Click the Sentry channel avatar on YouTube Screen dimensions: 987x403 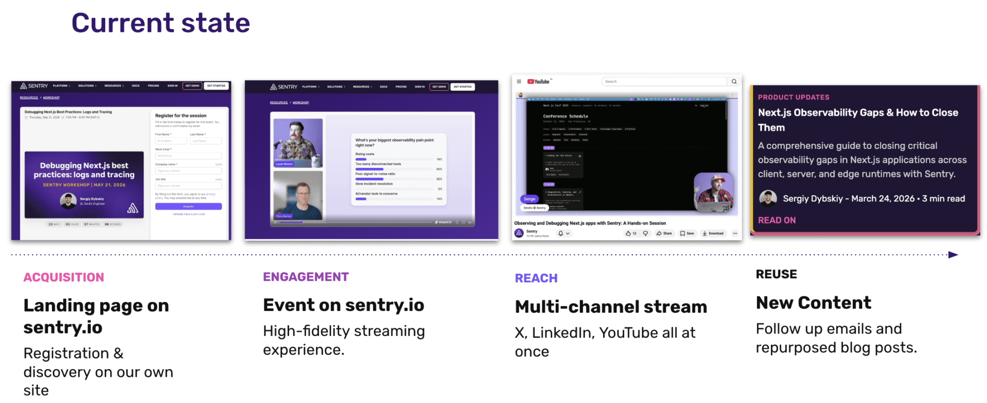[x=519, y=233]
